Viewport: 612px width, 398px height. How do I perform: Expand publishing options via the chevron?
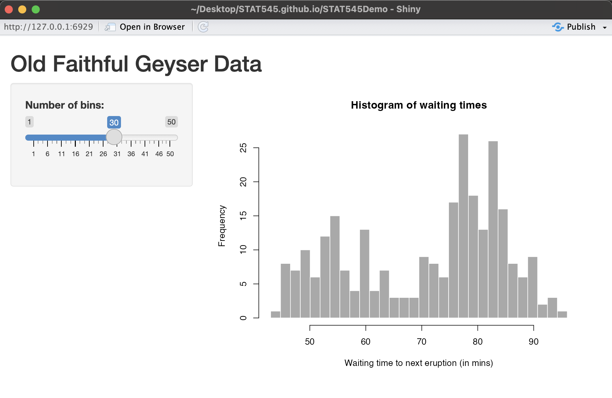606,27
